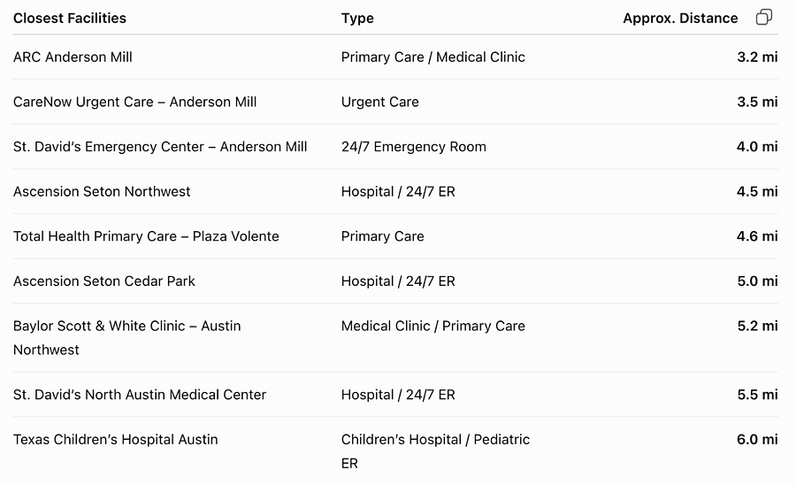Select Baylor Scott & White Clinic entry
Screen dimensions: 796x485
pyautogui.click(x=126, y=338)
